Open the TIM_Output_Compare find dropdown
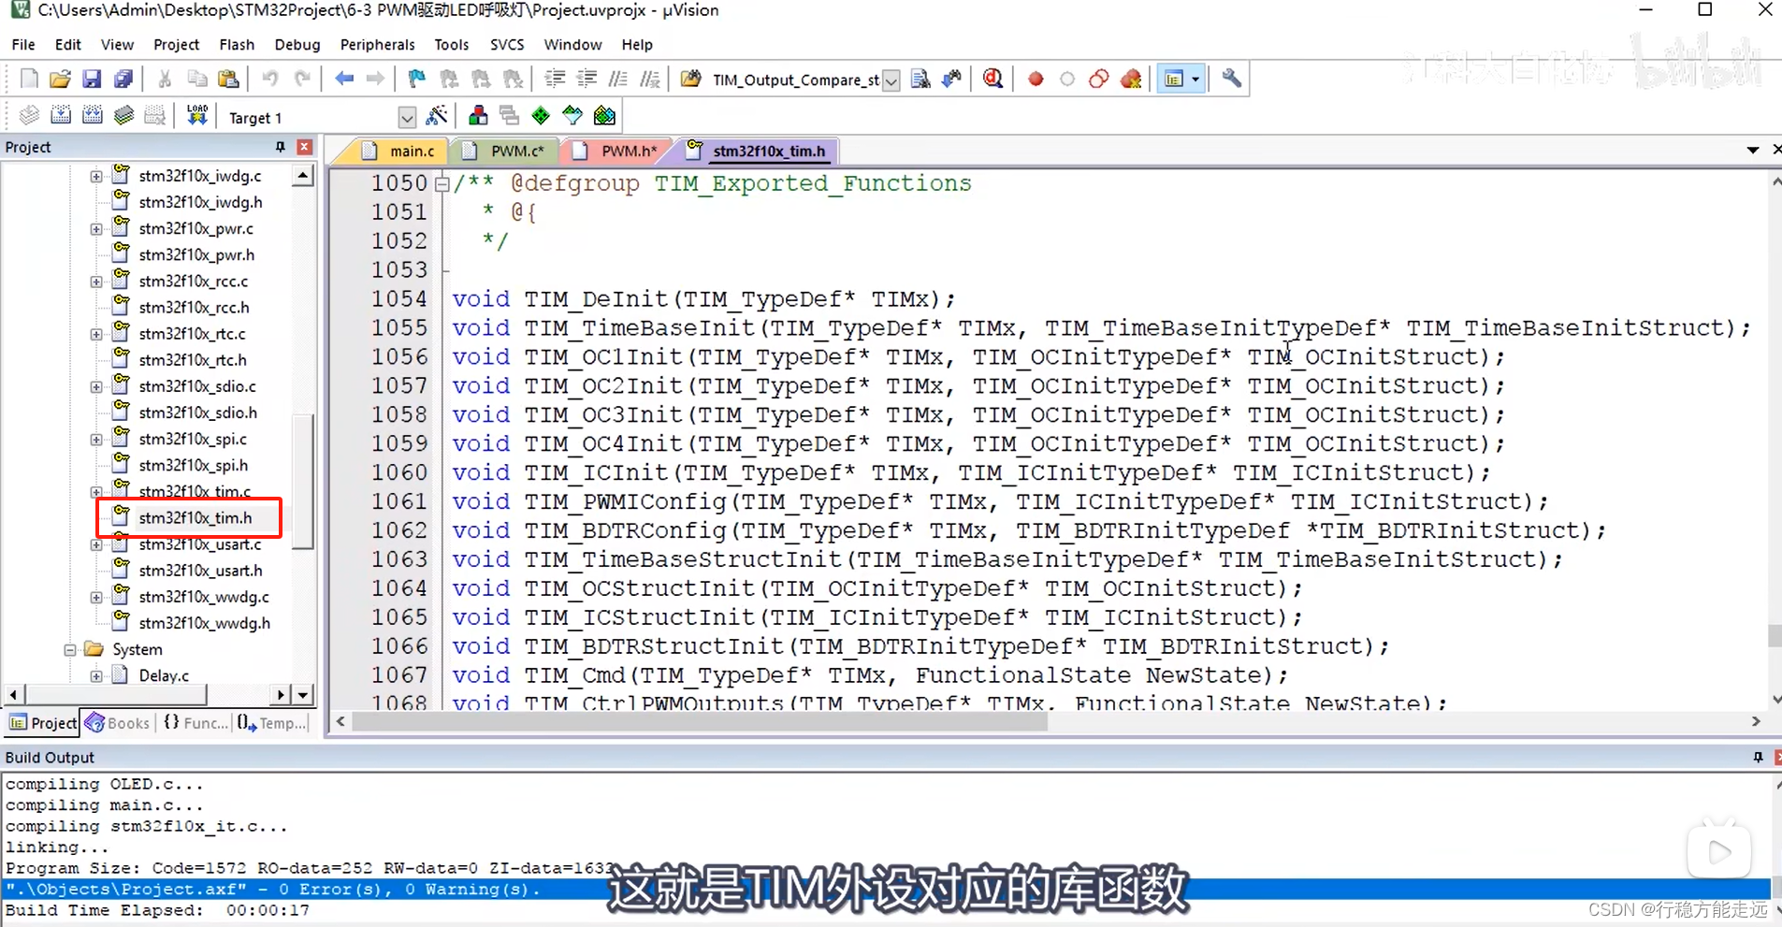The width and height of the screenshot is (1782, 927). point(891,80)
